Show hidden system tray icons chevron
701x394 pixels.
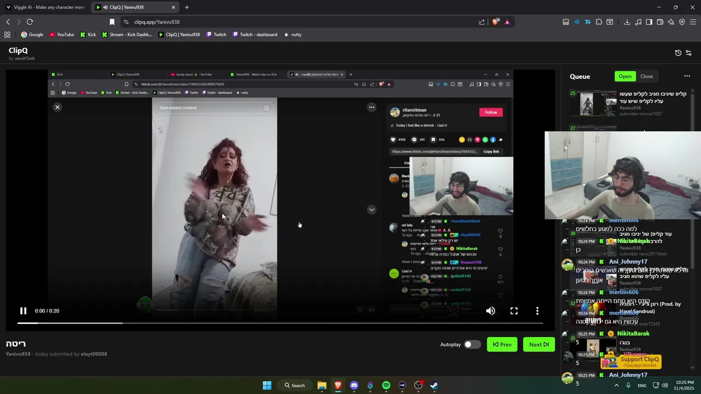click(x=616, y=385)
